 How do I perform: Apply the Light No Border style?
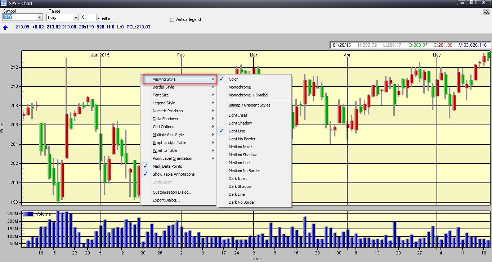(x=254, y=139)
